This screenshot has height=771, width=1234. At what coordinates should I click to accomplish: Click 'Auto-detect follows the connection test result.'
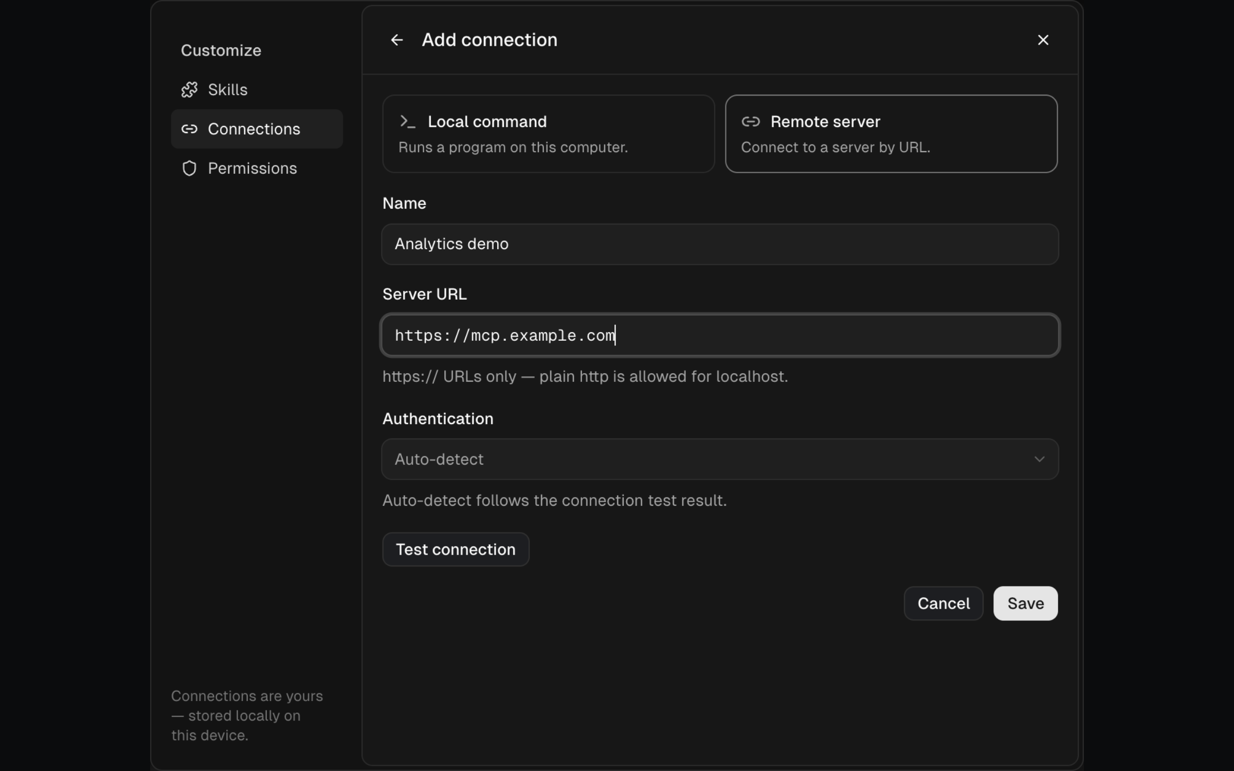click(555, 501)
